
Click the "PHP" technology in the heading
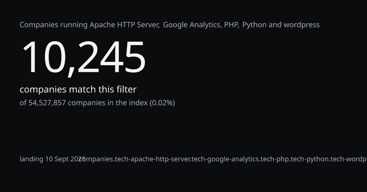(x=231, y=25)
